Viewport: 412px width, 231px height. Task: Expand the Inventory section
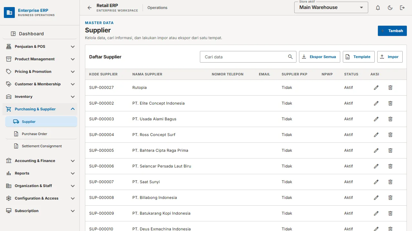[40, 97]
